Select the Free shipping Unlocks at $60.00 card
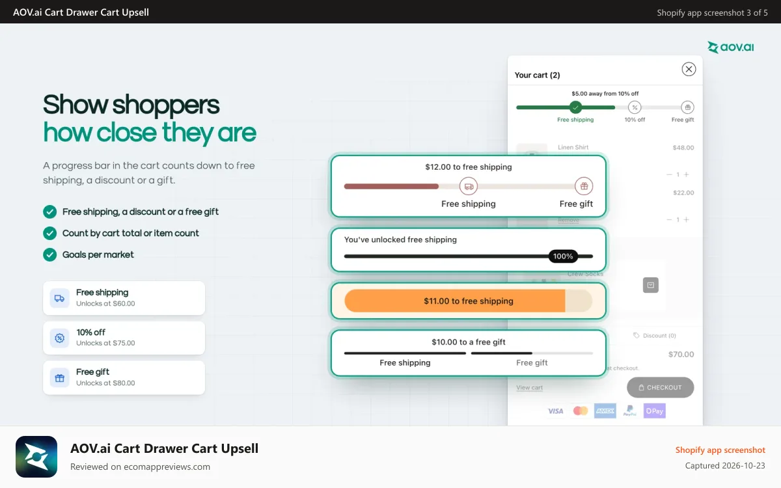The width and height of the screenshot is (781, 488). click(x=124, y=298)
